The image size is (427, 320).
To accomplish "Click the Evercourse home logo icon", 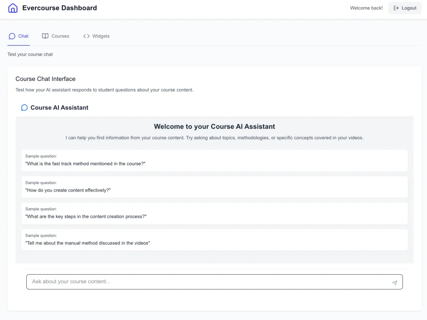I will coord(13,8).
